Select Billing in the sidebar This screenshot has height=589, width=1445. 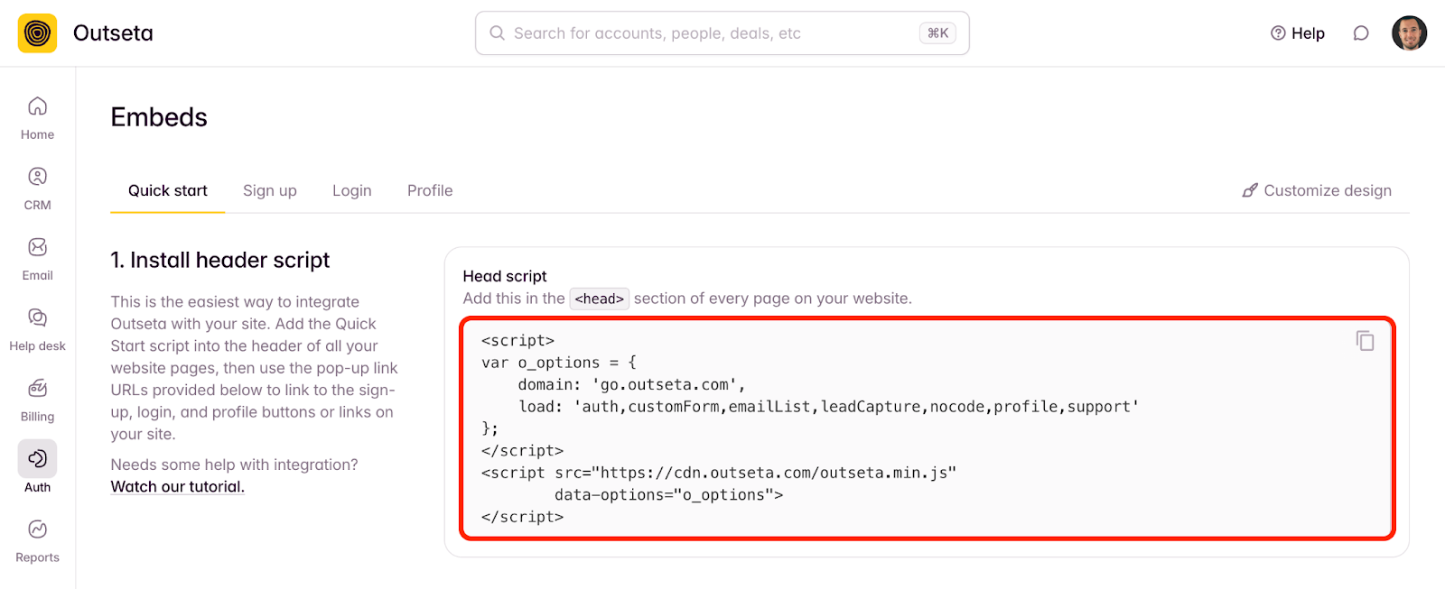tap(37, 400)
